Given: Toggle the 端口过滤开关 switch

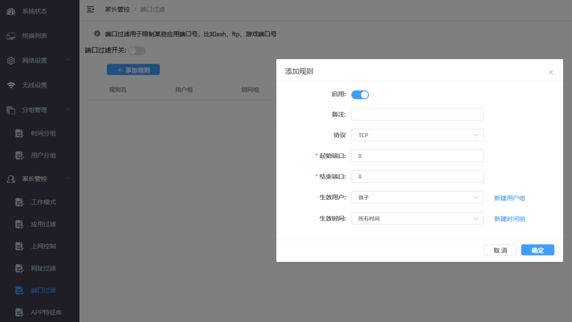Looking at the screenshot, I should click(x=137, y=51).
